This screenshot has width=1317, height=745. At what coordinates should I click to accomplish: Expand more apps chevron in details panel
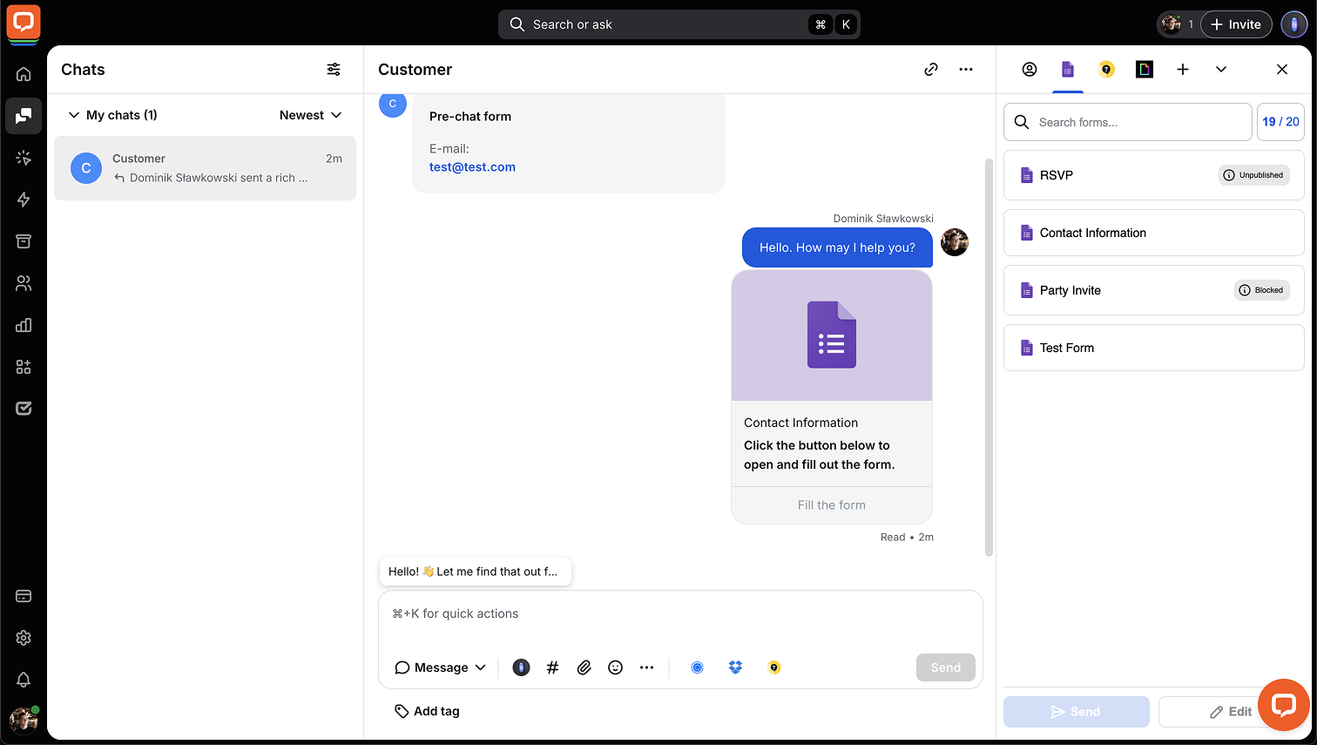[1221, 70]
